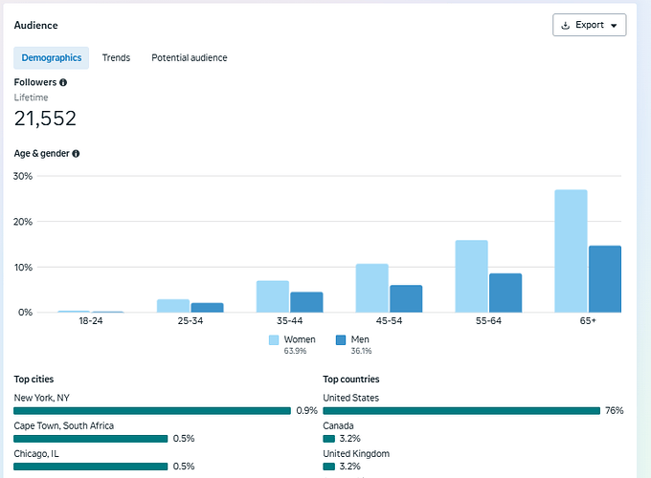Click the Women 63.9% legend text
The width and height of the screenshot is (651, 478).
300,344
